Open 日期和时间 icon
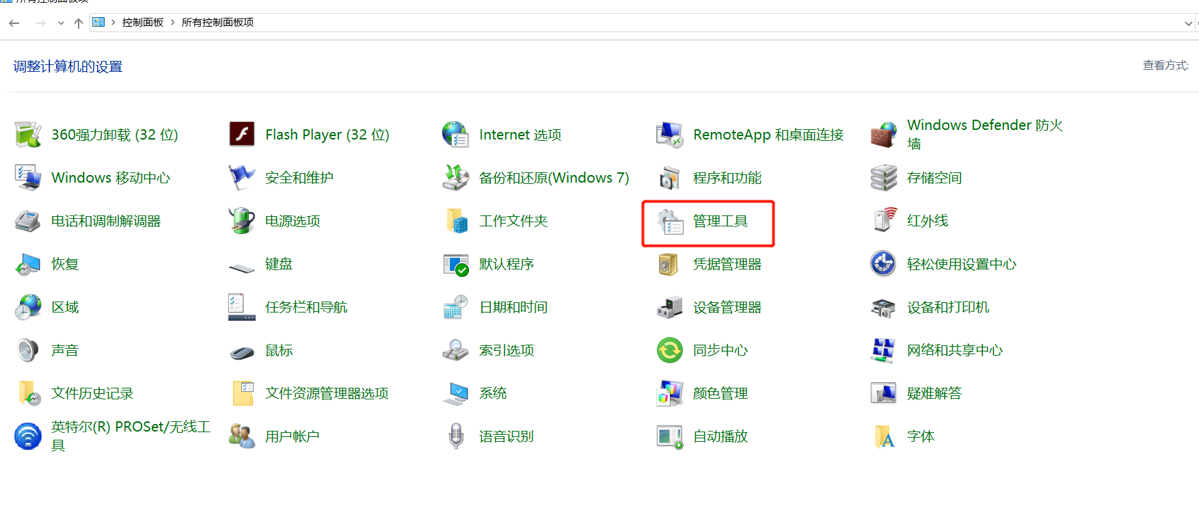The height and width of the screenshot is (517, 1199). coord(455,307)
